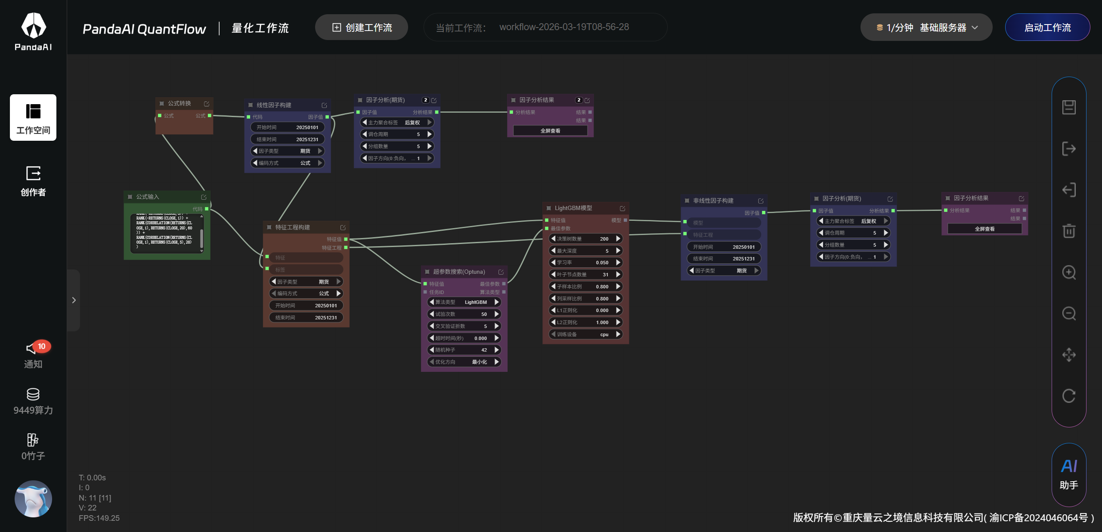The image size is (1102, 532).
Task: Click the four-arrow move canvas icon
Action: click(1069, 355)
